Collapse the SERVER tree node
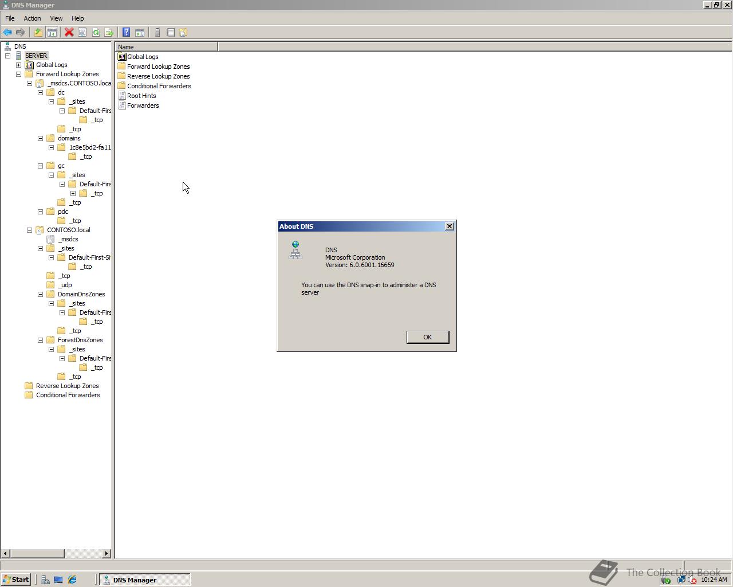Screen dimensions: 733x587 pos(7,56)
